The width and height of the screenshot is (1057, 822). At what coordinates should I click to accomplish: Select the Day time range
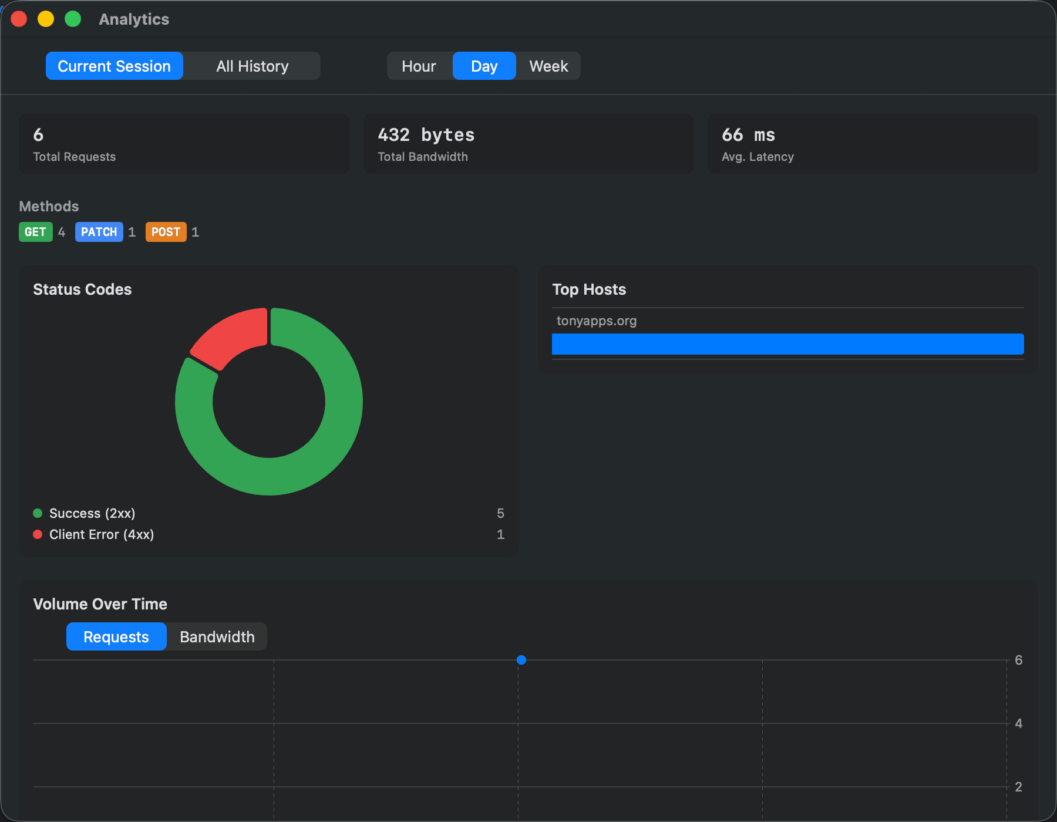(x=484, y=66)
